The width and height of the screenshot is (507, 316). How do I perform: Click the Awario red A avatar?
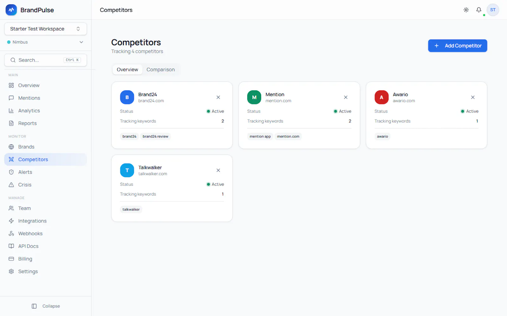coord(382,97)
